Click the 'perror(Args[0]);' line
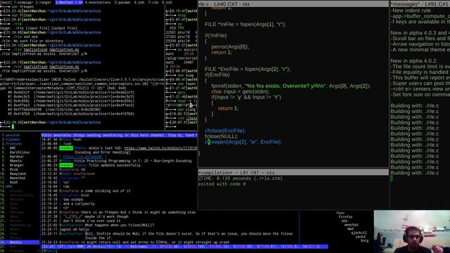The width and height of the screenshot is (450, 253). pos(230,47)
